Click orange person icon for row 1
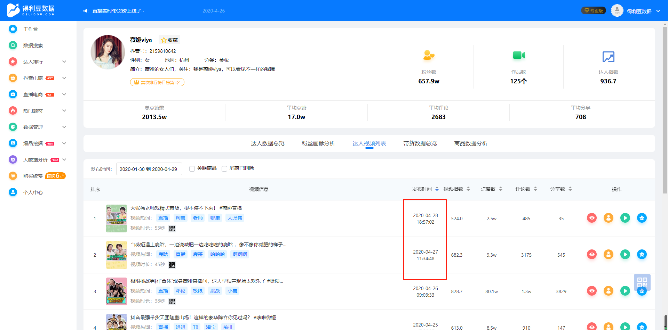Screen dimensions: 668x330 pyautogui.click(x=609, y=218)
